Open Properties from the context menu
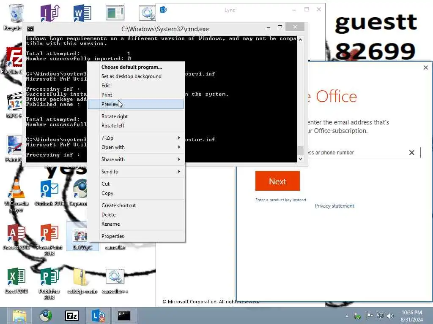 (136, 236)
